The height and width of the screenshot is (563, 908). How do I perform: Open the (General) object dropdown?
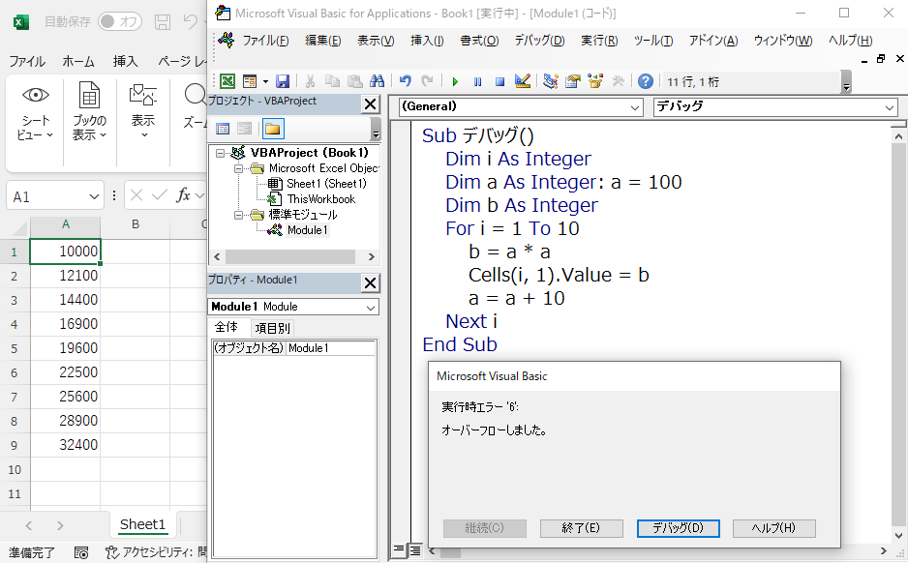(x=635, y=107)
